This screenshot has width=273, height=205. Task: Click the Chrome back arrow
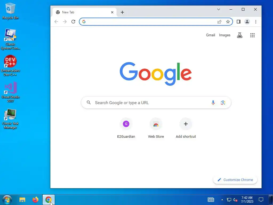(56, 22)
